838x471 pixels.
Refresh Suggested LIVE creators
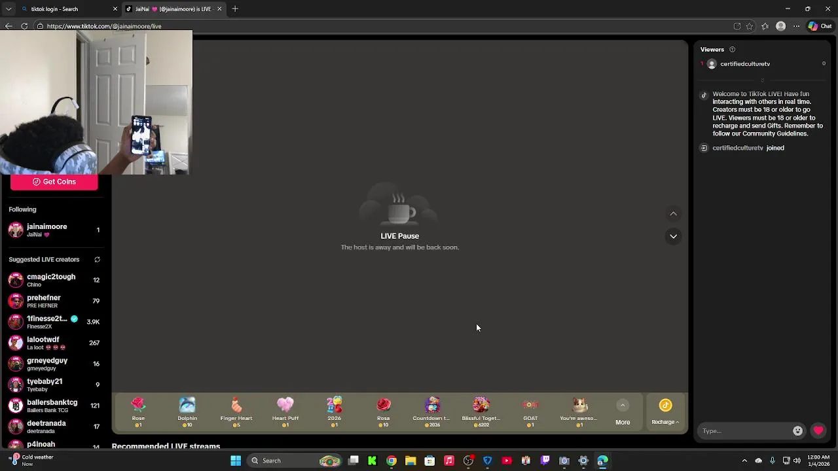pyautogui.click(x=97, y=260)
